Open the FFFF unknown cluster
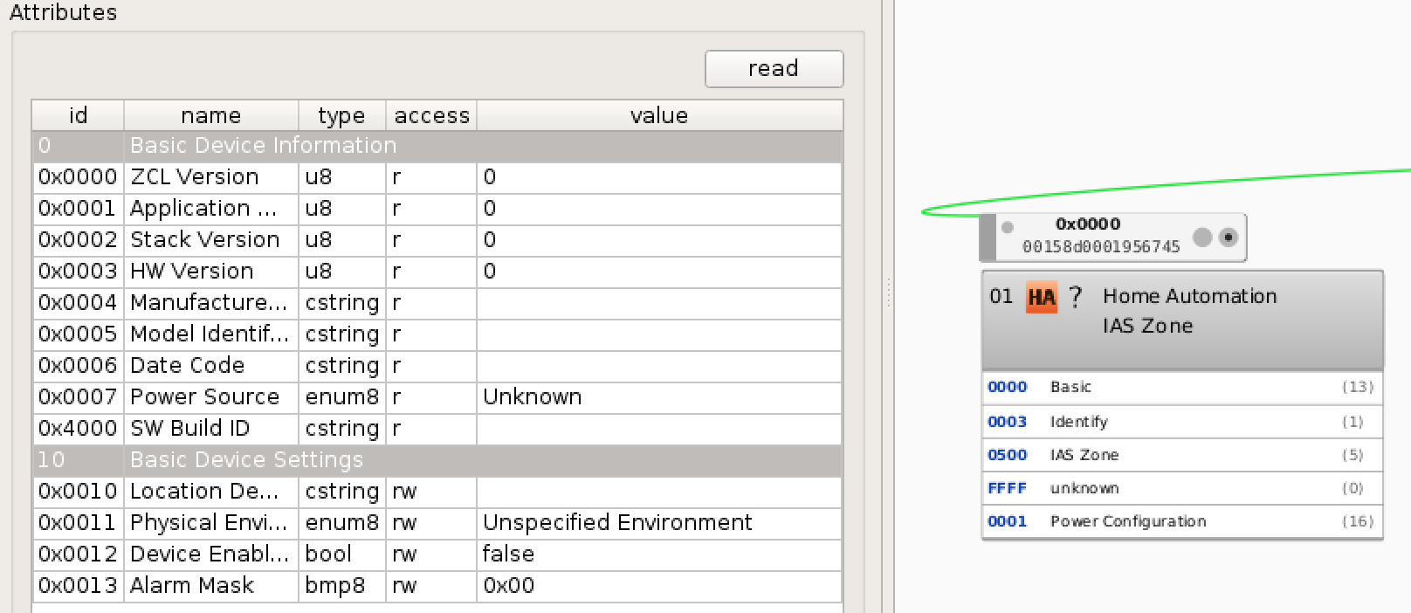Viewport: 1411px width, 613px height. coord(1182,488)
